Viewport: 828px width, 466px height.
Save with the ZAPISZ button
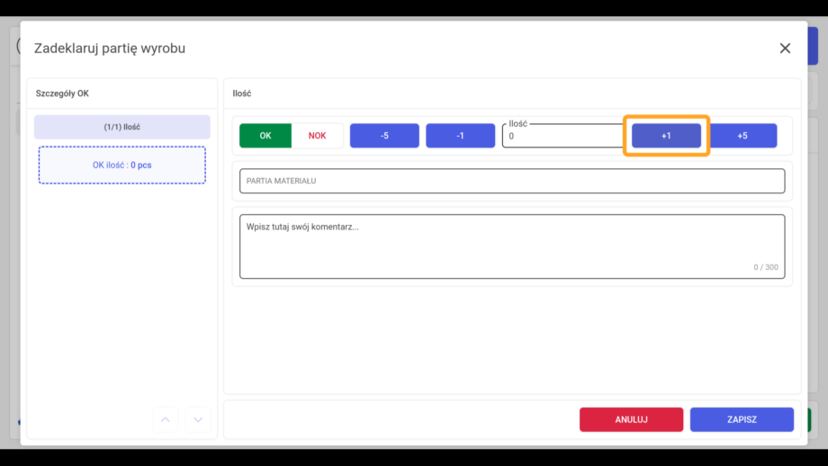pos(742,419)
